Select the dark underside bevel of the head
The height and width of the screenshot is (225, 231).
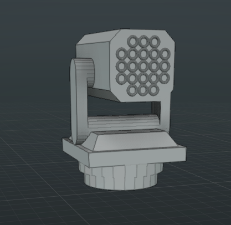pyautogui.click(x=104, y=95)
